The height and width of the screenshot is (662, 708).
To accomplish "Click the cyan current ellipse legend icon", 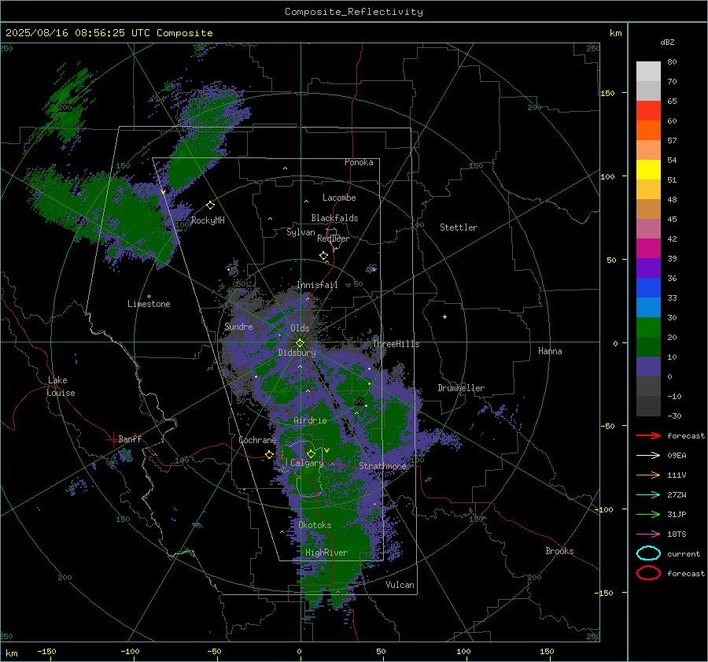I will click(x=648, y=553).
